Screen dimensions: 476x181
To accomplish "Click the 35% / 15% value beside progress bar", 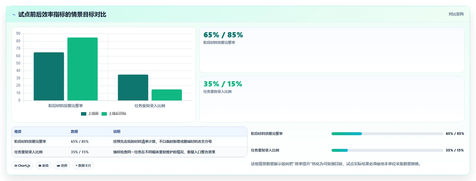I will click(455, 150).
